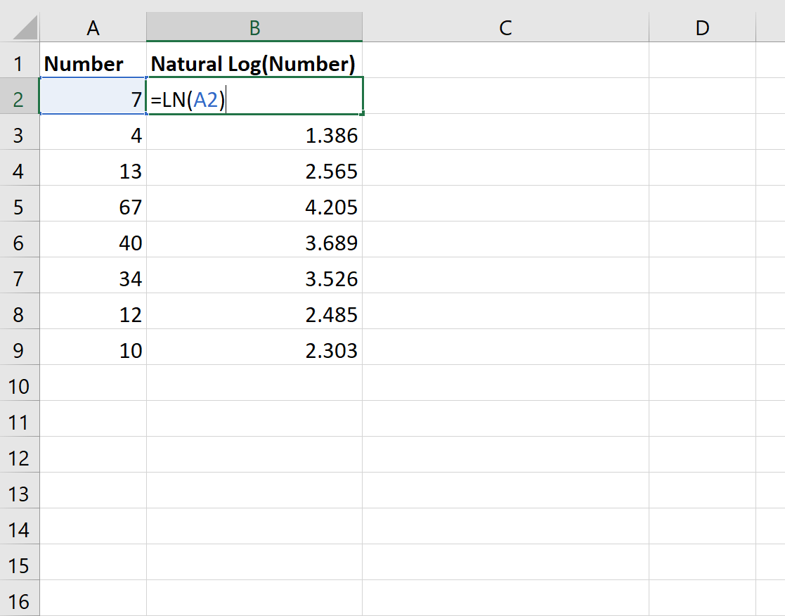Select cell containing 34

point(93,279)
